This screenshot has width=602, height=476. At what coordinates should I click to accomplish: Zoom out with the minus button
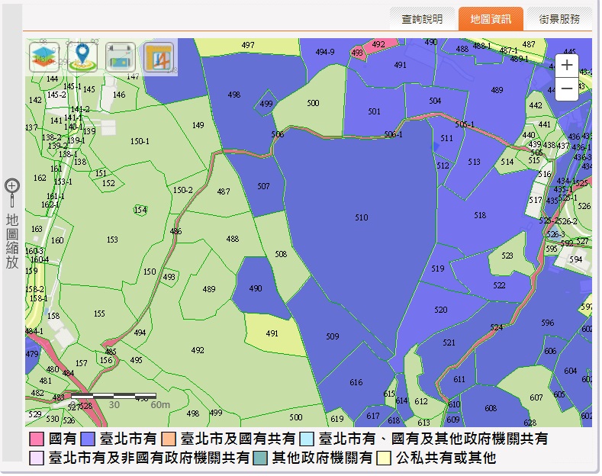tap(566, 90)
